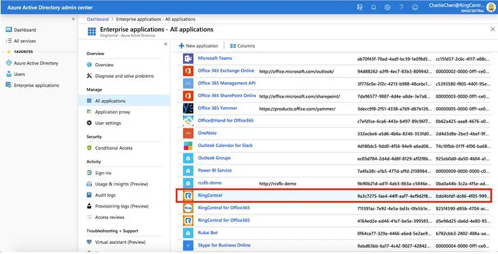Open CharlieChen account avatar
Screen dimensions: 498x254
pos(491,7)
